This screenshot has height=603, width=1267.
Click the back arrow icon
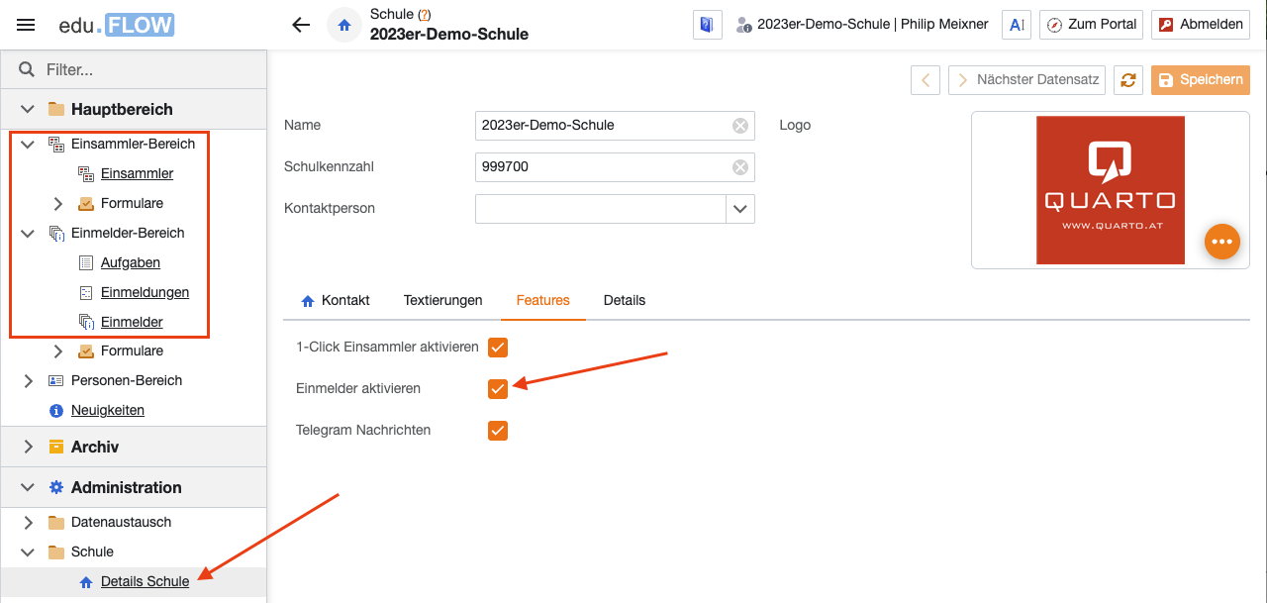301,25
